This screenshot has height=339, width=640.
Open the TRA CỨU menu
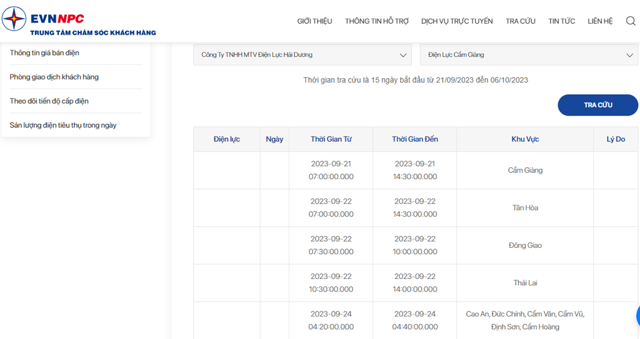pos(521,21)
